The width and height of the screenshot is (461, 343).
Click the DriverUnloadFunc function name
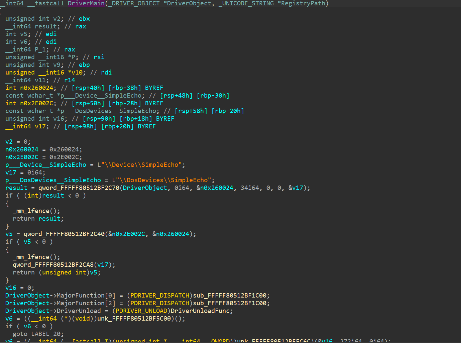[200, 311]
